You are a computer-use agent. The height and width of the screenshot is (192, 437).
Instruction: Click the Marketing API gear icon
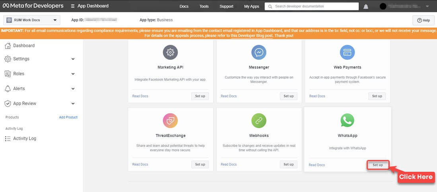coord(170,52)
